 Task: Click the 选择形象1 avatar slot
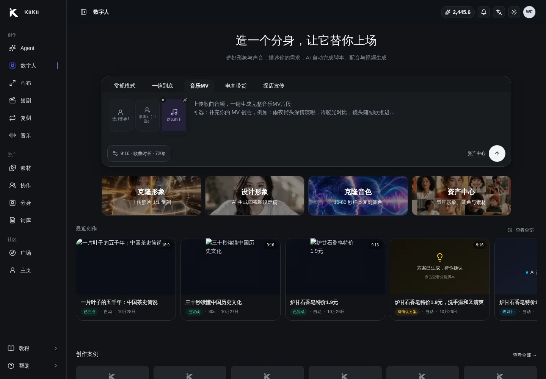point(121,115)
